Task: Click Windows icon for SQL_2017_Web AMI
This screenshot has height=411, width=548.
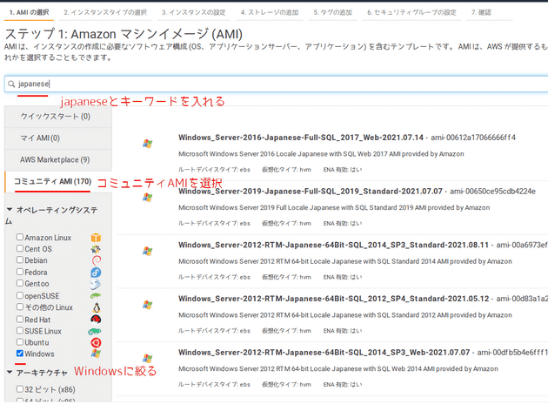Action: pos(147,144)
